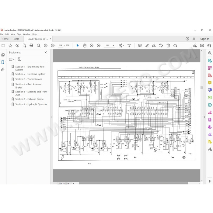Go to next page arrow

(53, 46)
